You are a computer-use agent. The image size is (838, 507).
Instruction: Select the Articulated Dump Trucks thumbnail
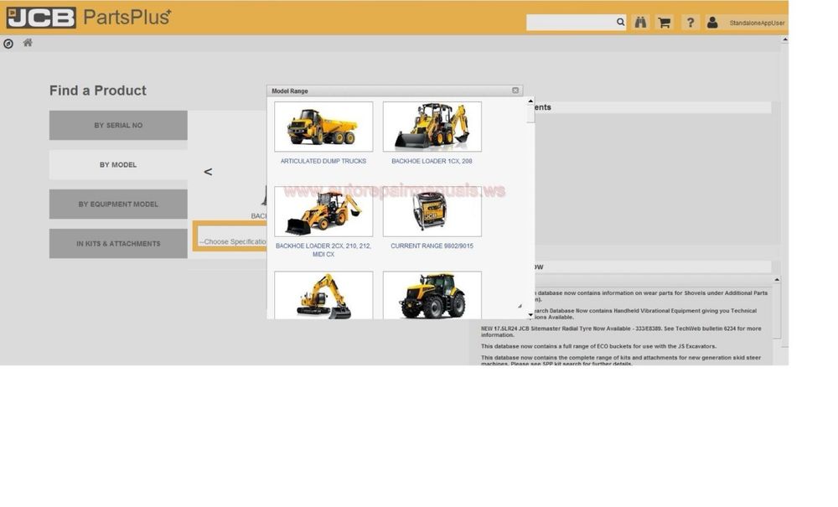pyautogui.click(x=323, y=127)
